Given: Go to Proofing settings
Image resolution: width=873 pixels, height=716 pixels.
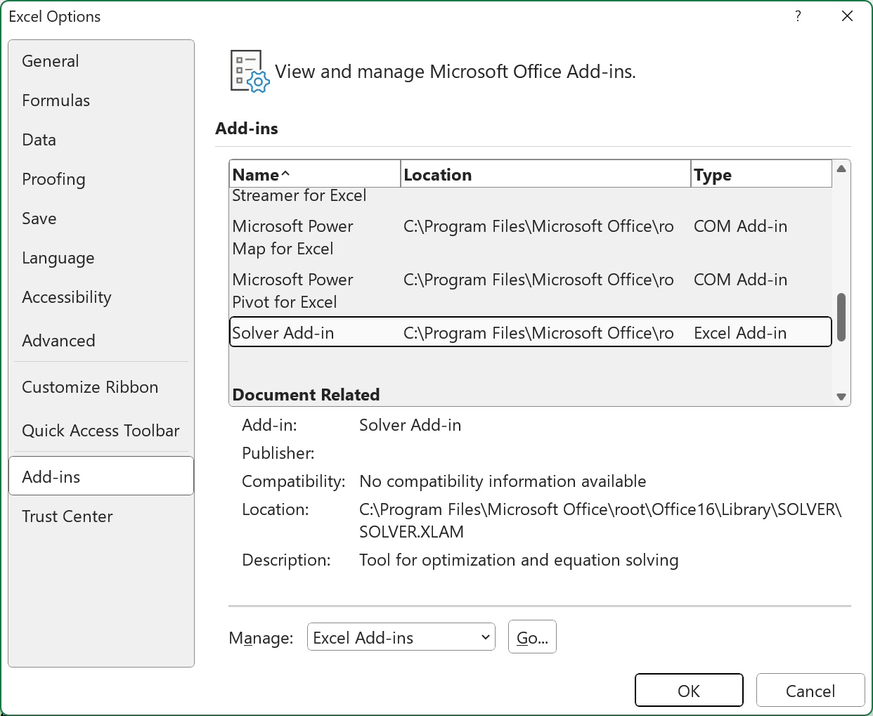Looking at the screenshot, I should tap(101, 179).
